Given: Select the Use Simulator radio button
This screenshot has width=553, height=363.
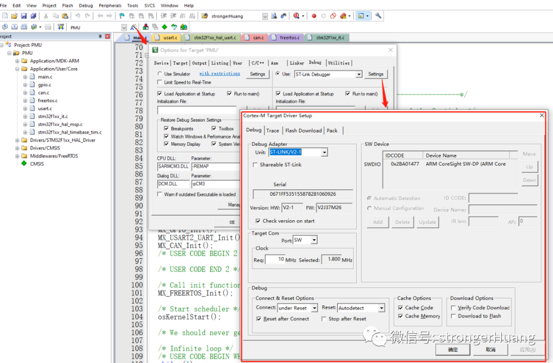Looking at the screenshot, I should (x=160, y=74).
